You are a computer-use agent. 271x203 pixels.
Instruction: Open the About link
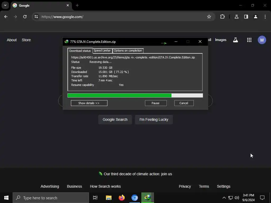(12, 40)
